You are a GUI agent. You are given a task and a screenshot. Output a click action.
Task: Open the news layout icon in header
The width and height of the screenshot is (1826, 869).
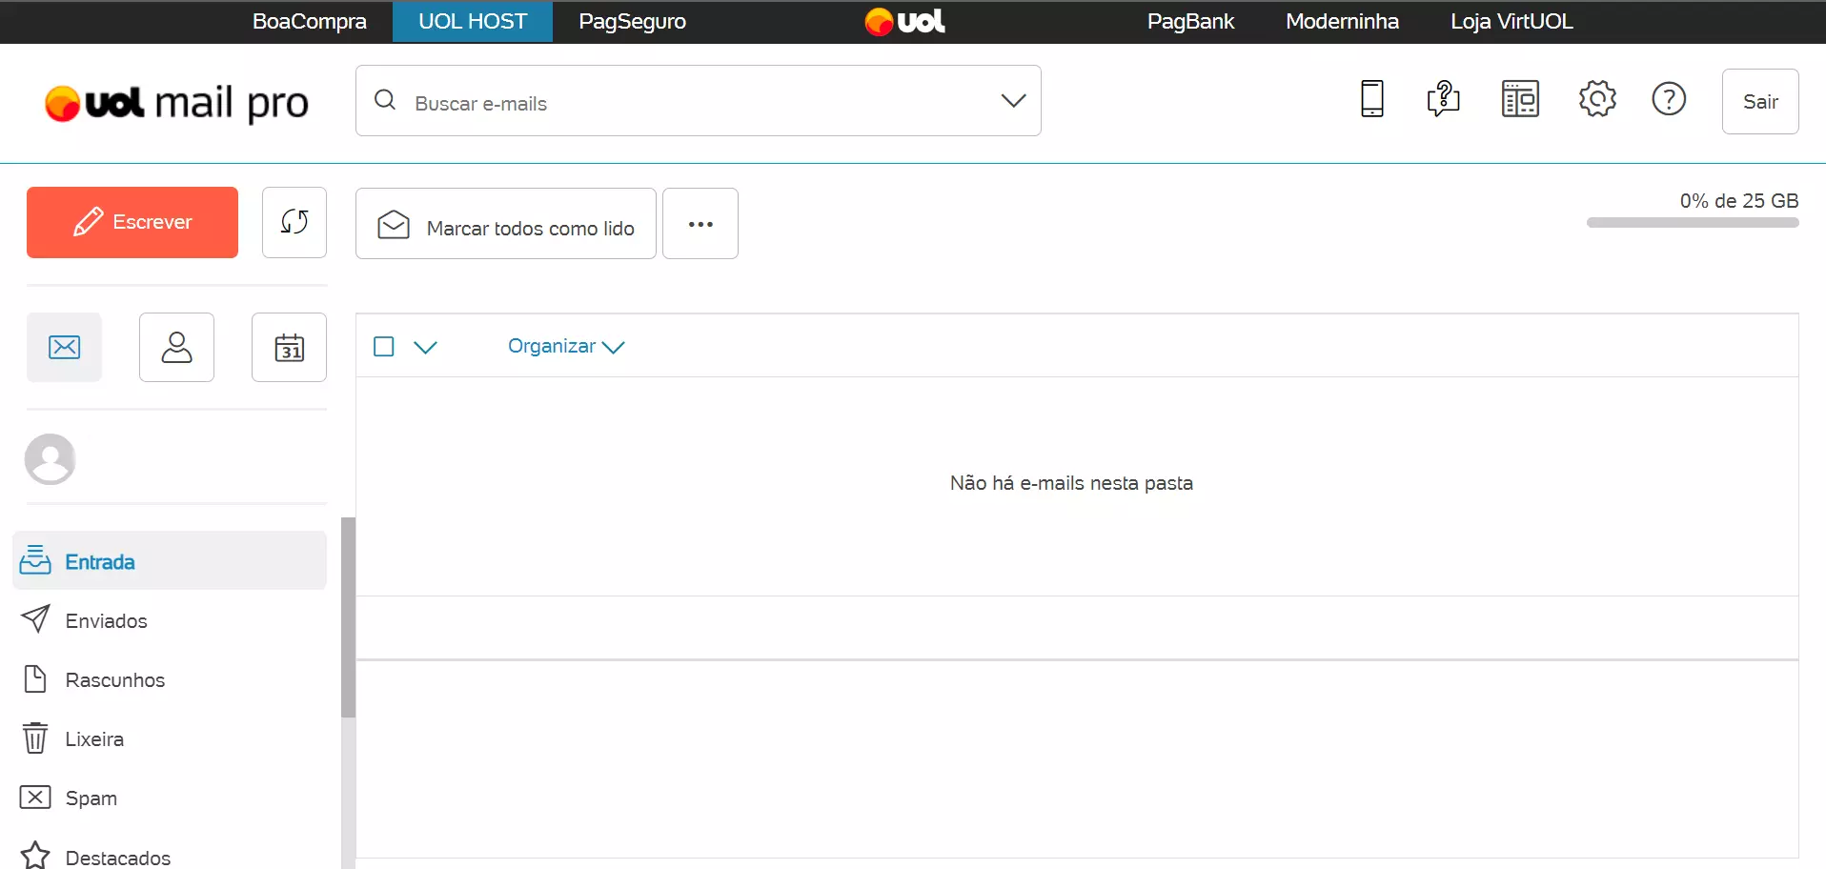click(1520, 99)
